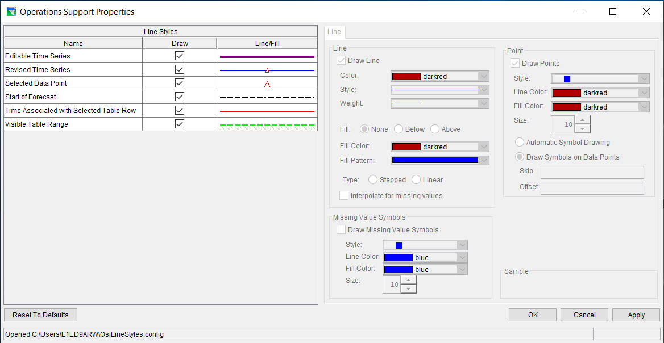The width and height of the screenshot is (664, 343).
Task: Select the Start of Forecast dashed line sample
Action: [x=267, y=97]
